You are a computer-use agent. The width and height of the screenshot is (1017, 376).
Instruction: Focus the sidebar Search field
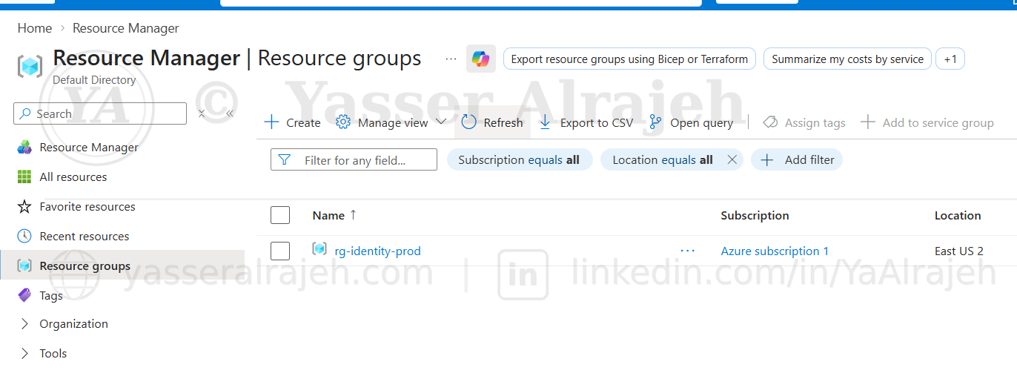click(x=100, y=113)
